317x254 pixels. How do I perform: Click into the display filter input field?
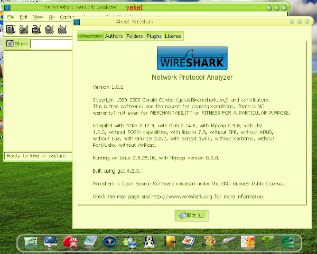coord(51,44)
